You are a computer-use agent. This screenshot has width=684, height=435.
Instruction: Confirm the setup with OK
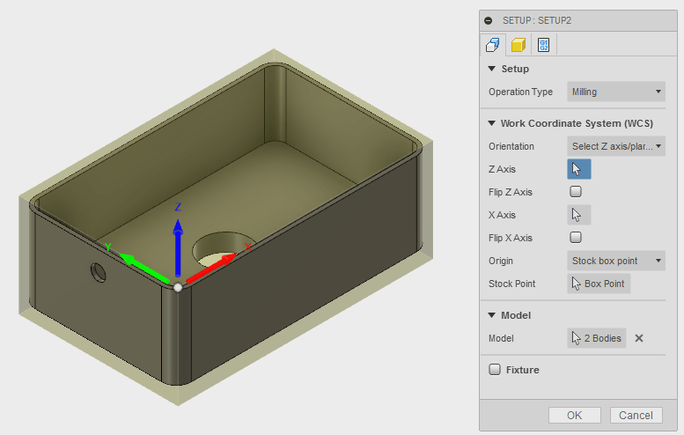coord(575,415)
